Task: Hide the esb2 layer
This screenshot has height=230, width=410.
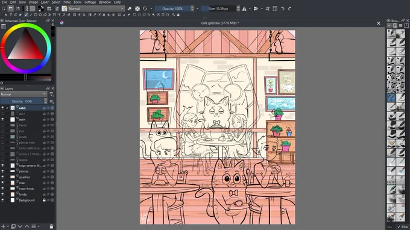Action: (x=2, y=108)
